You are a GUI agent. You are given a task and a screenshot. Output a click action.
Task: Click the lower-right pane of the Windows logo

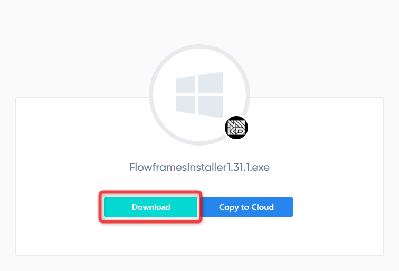point(211,107)
